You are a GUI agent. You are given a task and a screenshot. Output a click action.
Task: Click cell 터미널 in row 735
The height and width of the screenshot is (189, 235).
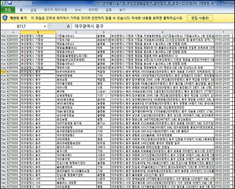pos(103,143)
